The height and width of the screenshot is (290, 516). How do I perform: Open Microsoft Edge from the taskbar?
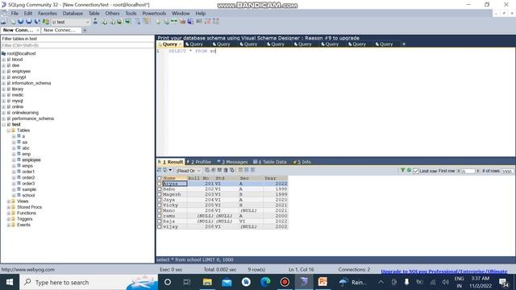[265, 282]
